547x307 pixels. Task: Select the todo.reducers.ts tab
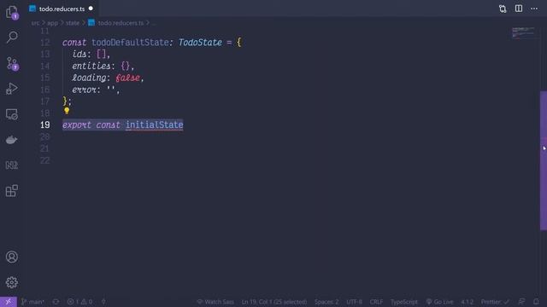(62, 9)
